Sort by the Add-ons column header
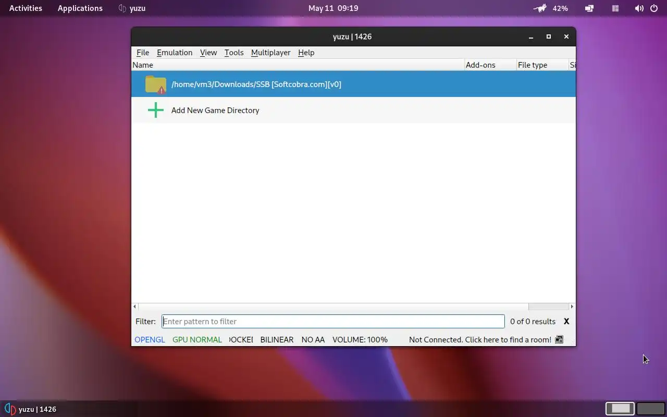 point(490,65)
